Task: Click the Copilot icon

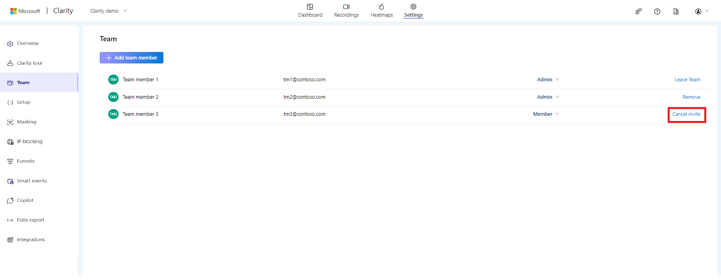Action: (x=10, y=201)
